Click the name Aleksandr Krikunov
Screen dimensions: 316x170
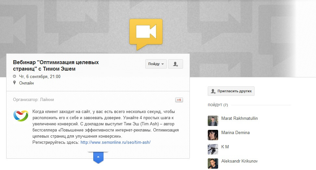pos(239,161)
